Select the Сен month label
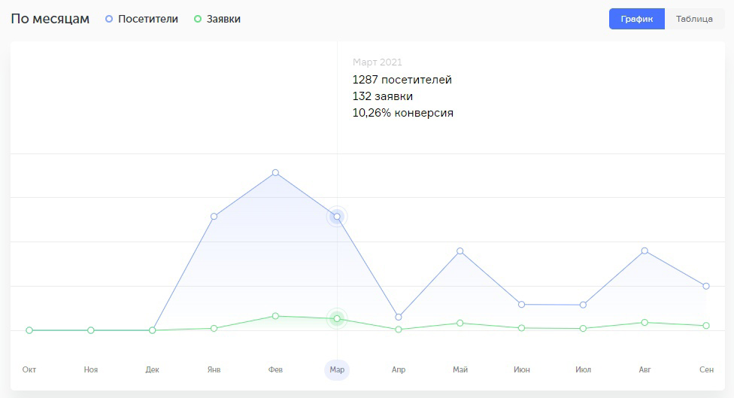734x398 pixels. tap(706, 369)
